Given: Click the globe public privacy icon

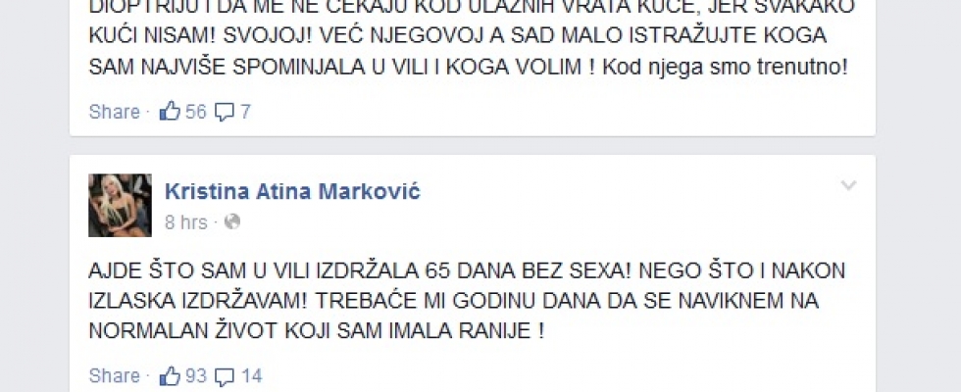Looking at the screenshot, I should [232, 221].
